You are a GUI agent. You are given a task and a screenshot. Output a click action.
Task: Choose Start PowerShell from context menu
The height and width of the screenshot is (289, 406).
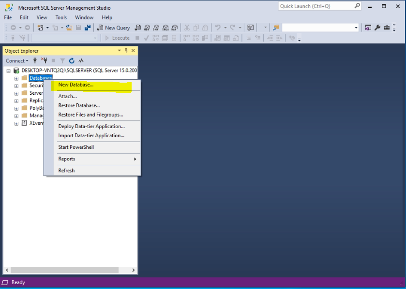tap(92, 147)
